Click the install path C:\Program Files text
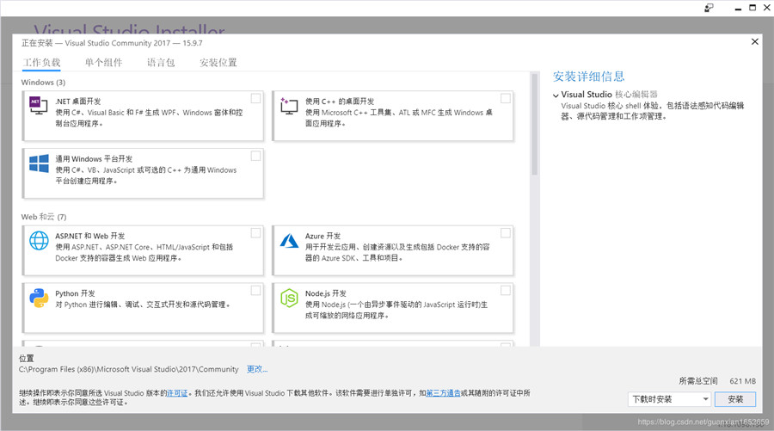Viewport: 774px width, 431px height. coord(128,369)
